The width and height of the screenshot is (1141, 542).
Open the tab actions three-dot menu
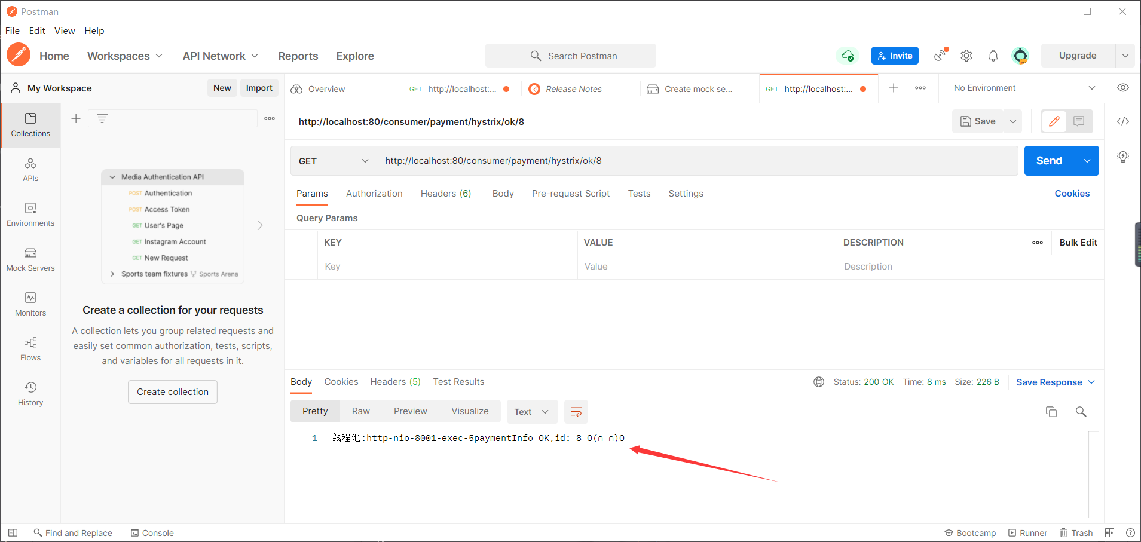coord(920,88)
